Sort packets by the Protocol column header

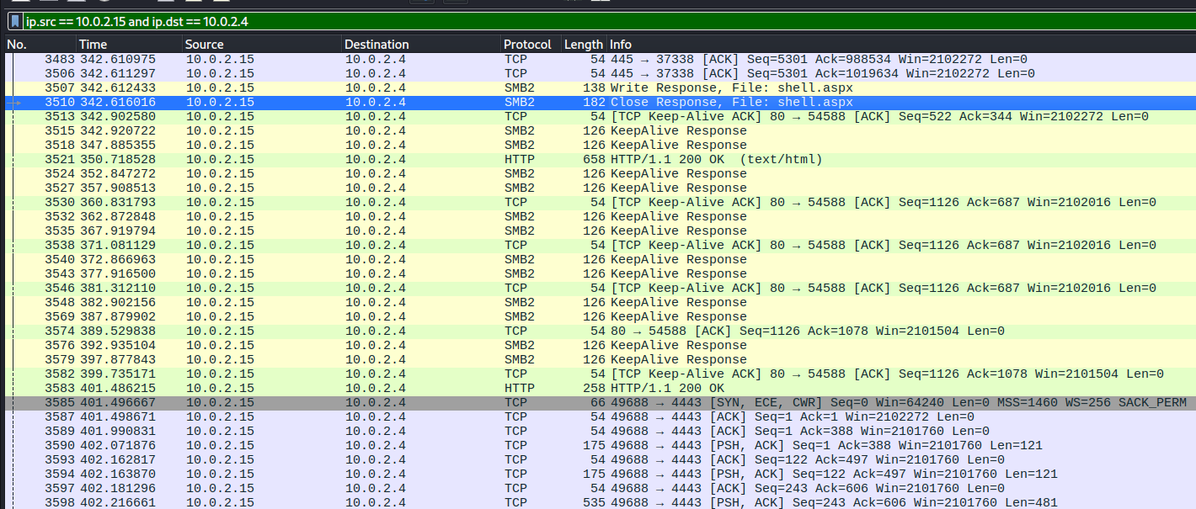[531, 45]
